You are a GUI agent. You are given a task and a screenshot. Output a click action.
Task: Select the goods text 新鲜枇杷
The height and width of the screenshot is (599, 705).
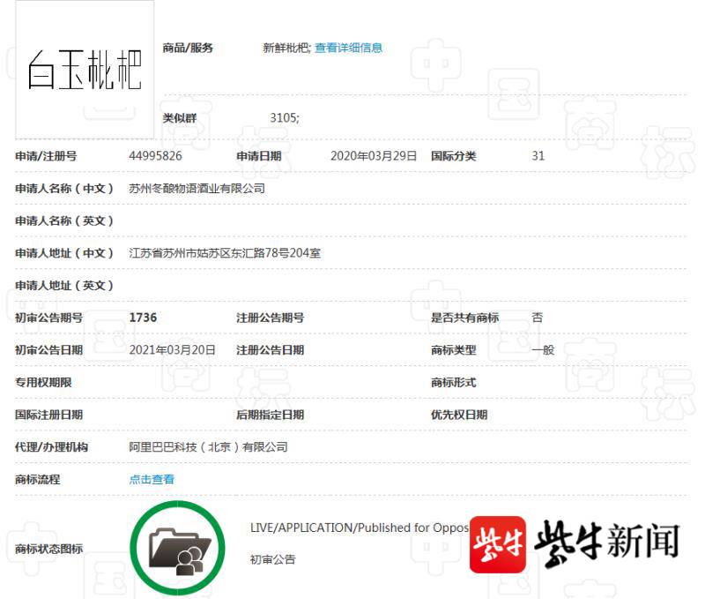[x=286, y=48]
